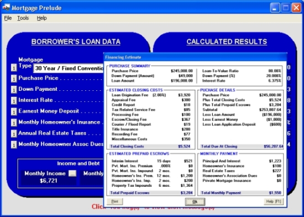Click the info icon beside Down Payment
Viewport: 304px width, 217px height.
pos(14,90)
